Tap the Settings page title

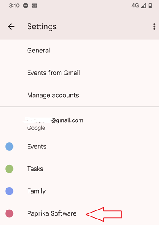42,27
